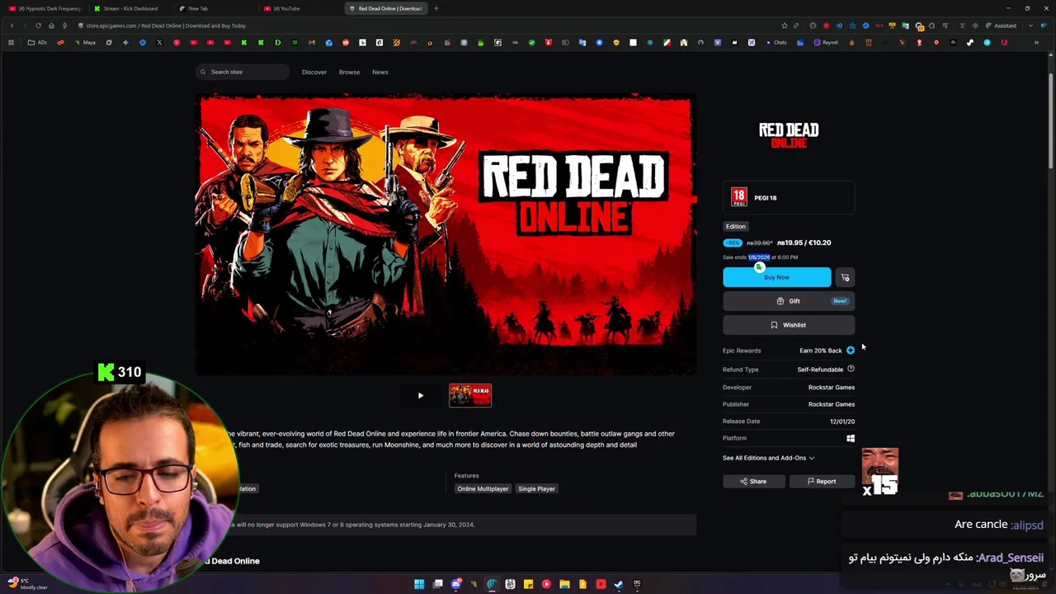
Task: Add Red Dead Online to cart
Action: [x=845, y=277]
